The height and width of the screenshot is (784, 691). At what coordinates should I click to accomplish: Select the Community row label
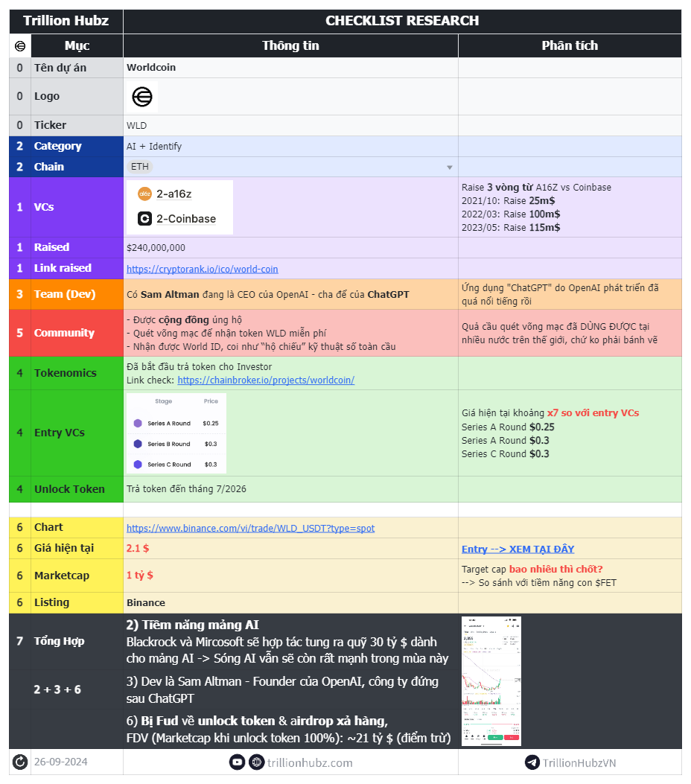(77, 333)
